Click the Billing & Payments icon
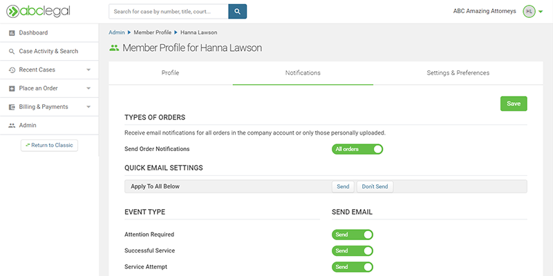Viewport: 553px width, 276px height. coord(12,107)
